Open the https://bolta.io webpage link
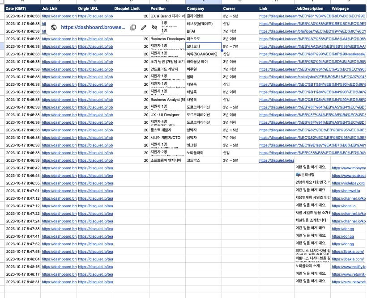This screenshot has height=298, width=367. click(343, 206)
